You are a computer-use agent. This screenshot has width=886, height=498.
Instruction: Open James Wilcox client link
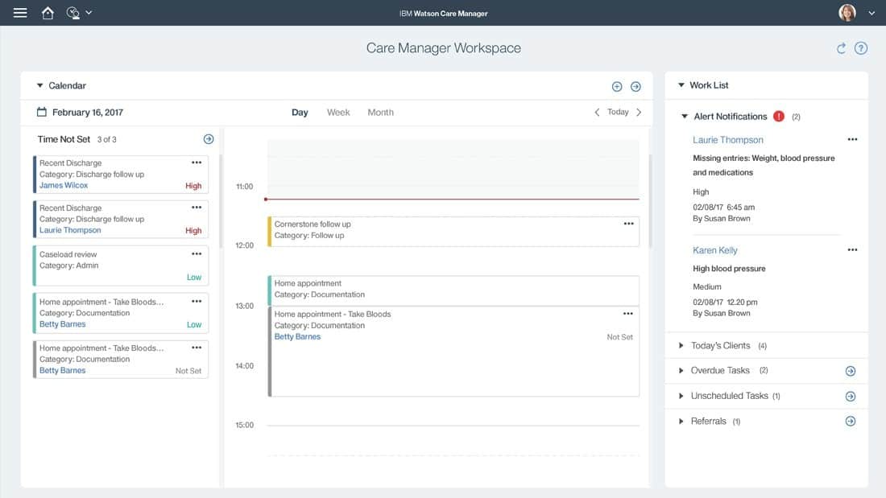pos(64,185)
